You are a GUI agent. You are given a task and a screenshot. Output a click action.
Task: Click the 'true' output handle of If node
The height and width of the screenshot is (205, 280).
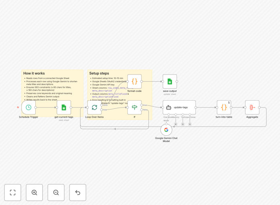(x=142, y=105)
